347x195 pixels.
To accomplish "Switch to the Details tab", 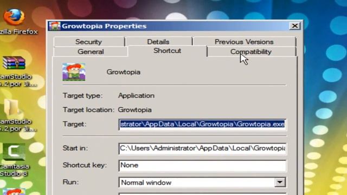I will pos(158,42).
